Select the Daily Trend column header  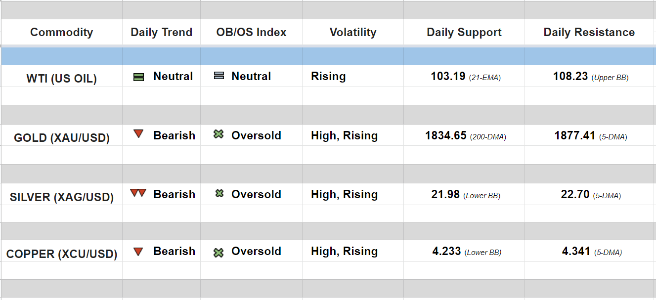[x=161, y=33]
